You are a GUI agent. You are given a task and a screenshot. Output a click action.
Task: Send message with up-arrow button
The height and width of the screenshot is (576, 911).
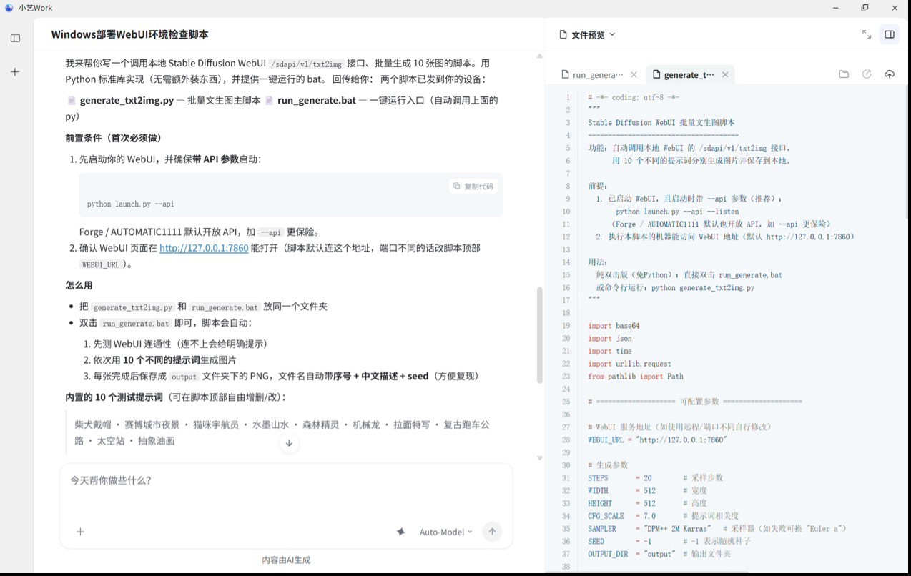[x=492, y=531]
